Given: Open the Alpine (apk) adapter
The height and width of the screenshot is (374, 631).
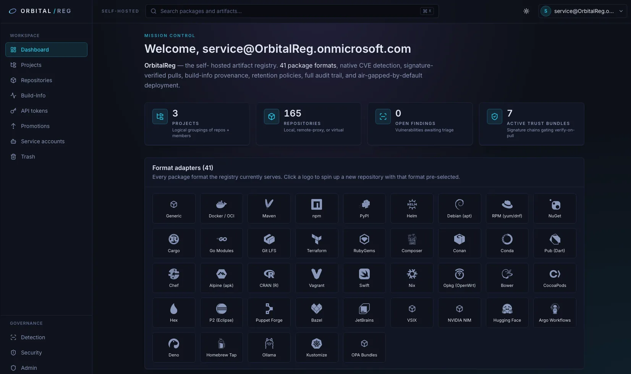Looking at the screenshot, I should tap(222, 278).
